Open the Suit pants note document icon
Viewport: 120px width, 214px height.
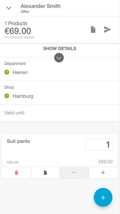coord(45,173)
